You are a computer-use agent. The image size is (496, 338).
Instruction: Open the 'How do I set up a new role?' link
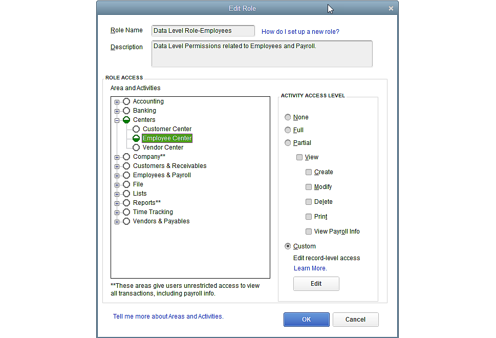pyautogui.click(x=300, y=32)
